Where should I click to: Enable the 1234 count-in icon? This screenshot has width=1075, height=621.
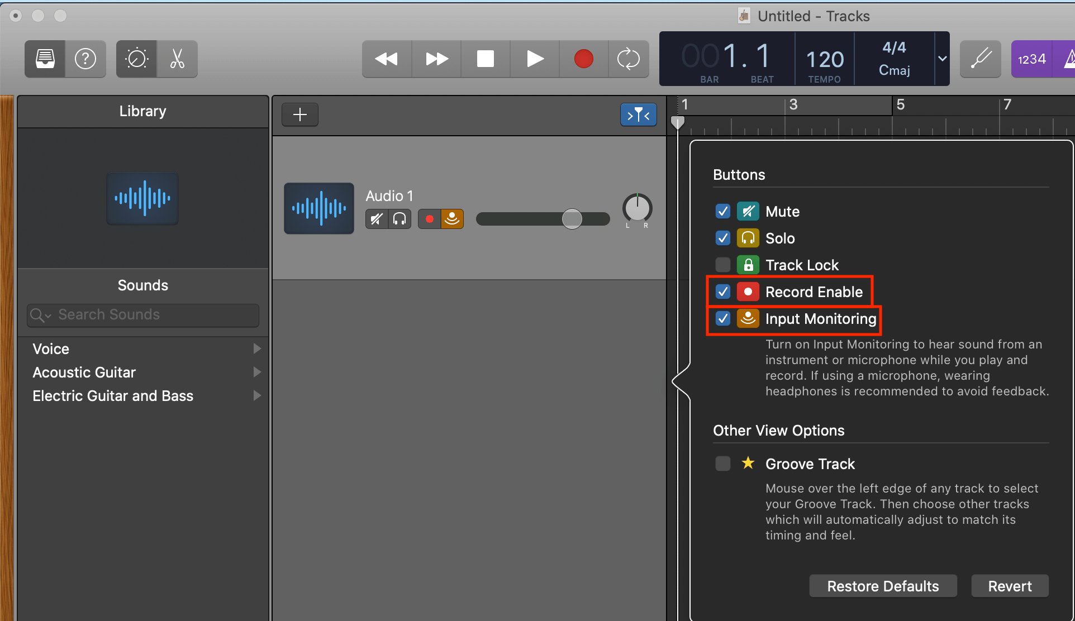click(x=1031, y=59)
